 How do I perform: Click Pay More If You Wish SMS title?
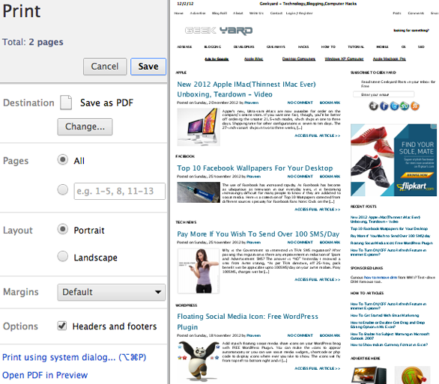pyautogui.click(x=258, y=234)
